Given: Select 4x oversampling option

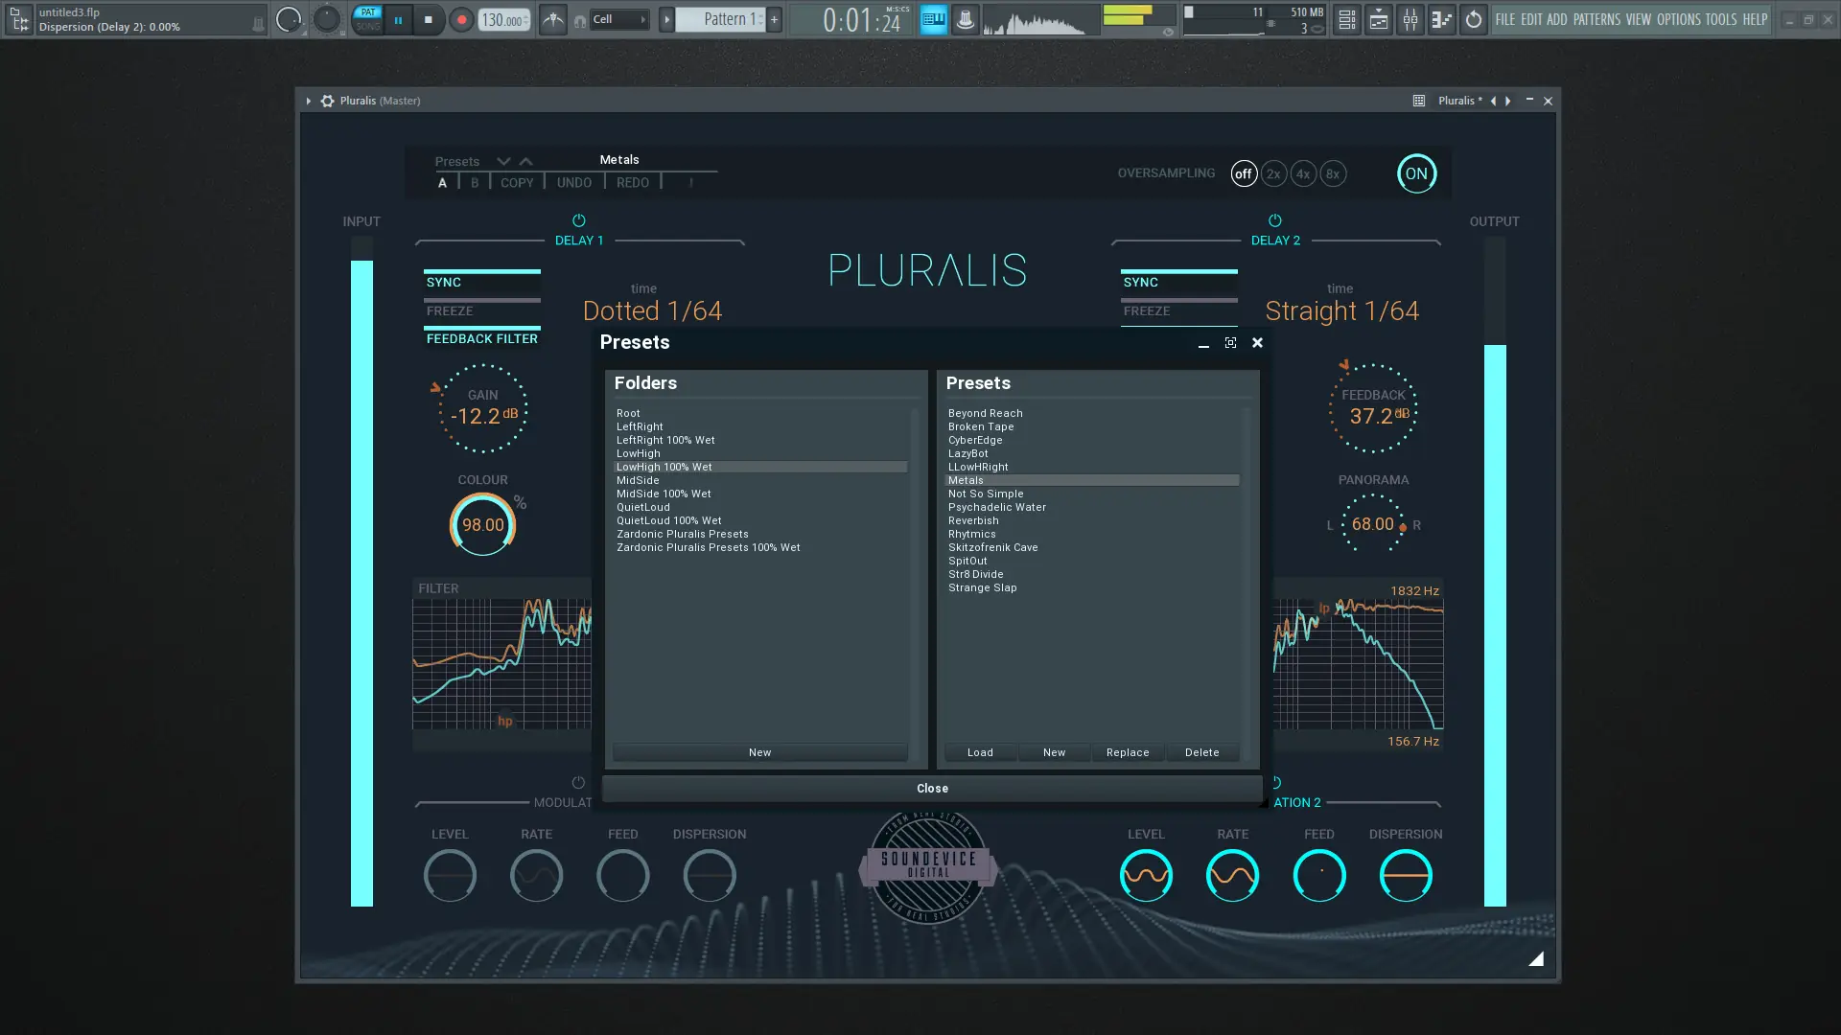Looking at the screenshot, I should (1302, 173).
